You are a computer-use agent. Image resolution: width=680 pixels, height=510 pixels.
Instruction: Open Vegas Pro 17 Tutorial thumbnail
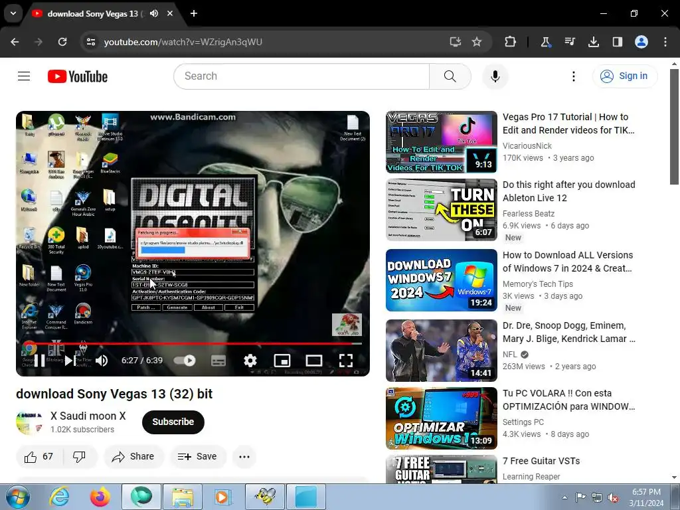pos(442,142)
